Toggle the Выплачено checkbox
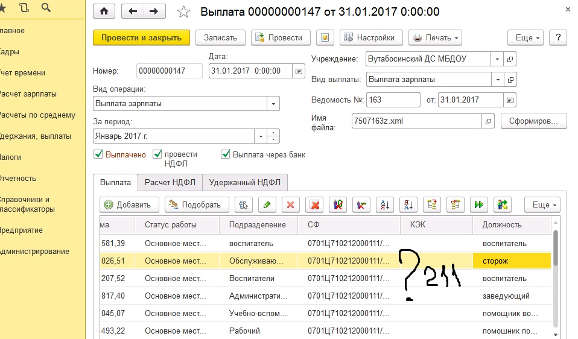 point(98,154)
